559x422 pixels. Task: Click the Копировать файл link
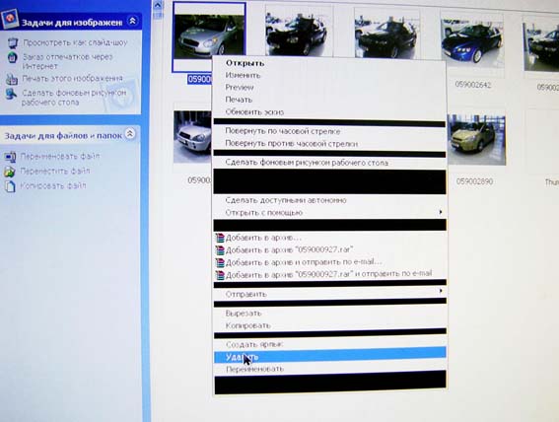point(53,186)
